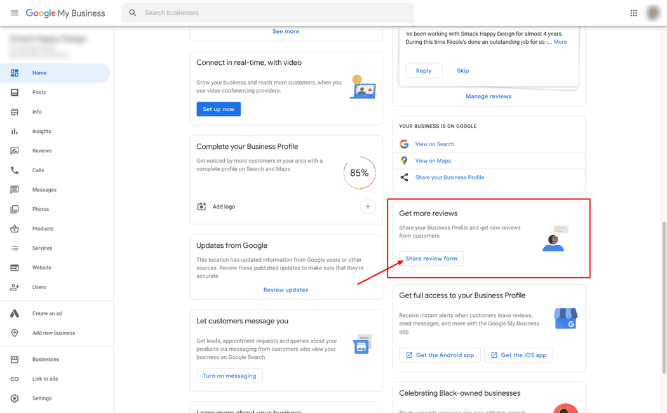Select Messages in the sidebar
667x413 pixels.
click(x=44, y=189)
